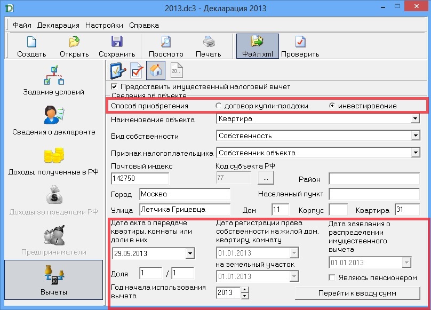Open the Настройки menu
Viewport: 431px width, 310px height.
[x=104, y=25]
